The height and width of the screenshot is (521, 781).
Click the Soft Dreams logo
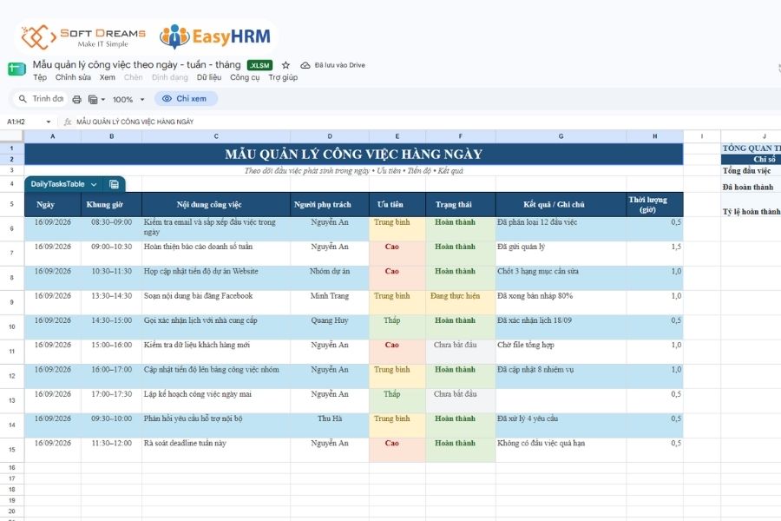click(x=83, y=37)
